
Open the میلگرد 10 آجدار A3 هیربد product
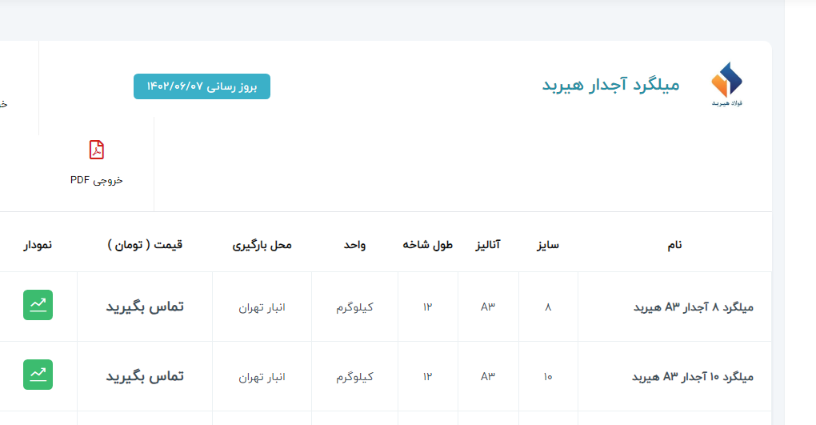pyautogui.click(x=693, y=377)
